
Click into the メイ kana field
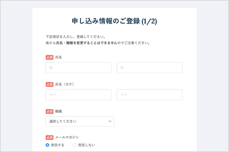[x=149, y=95]
